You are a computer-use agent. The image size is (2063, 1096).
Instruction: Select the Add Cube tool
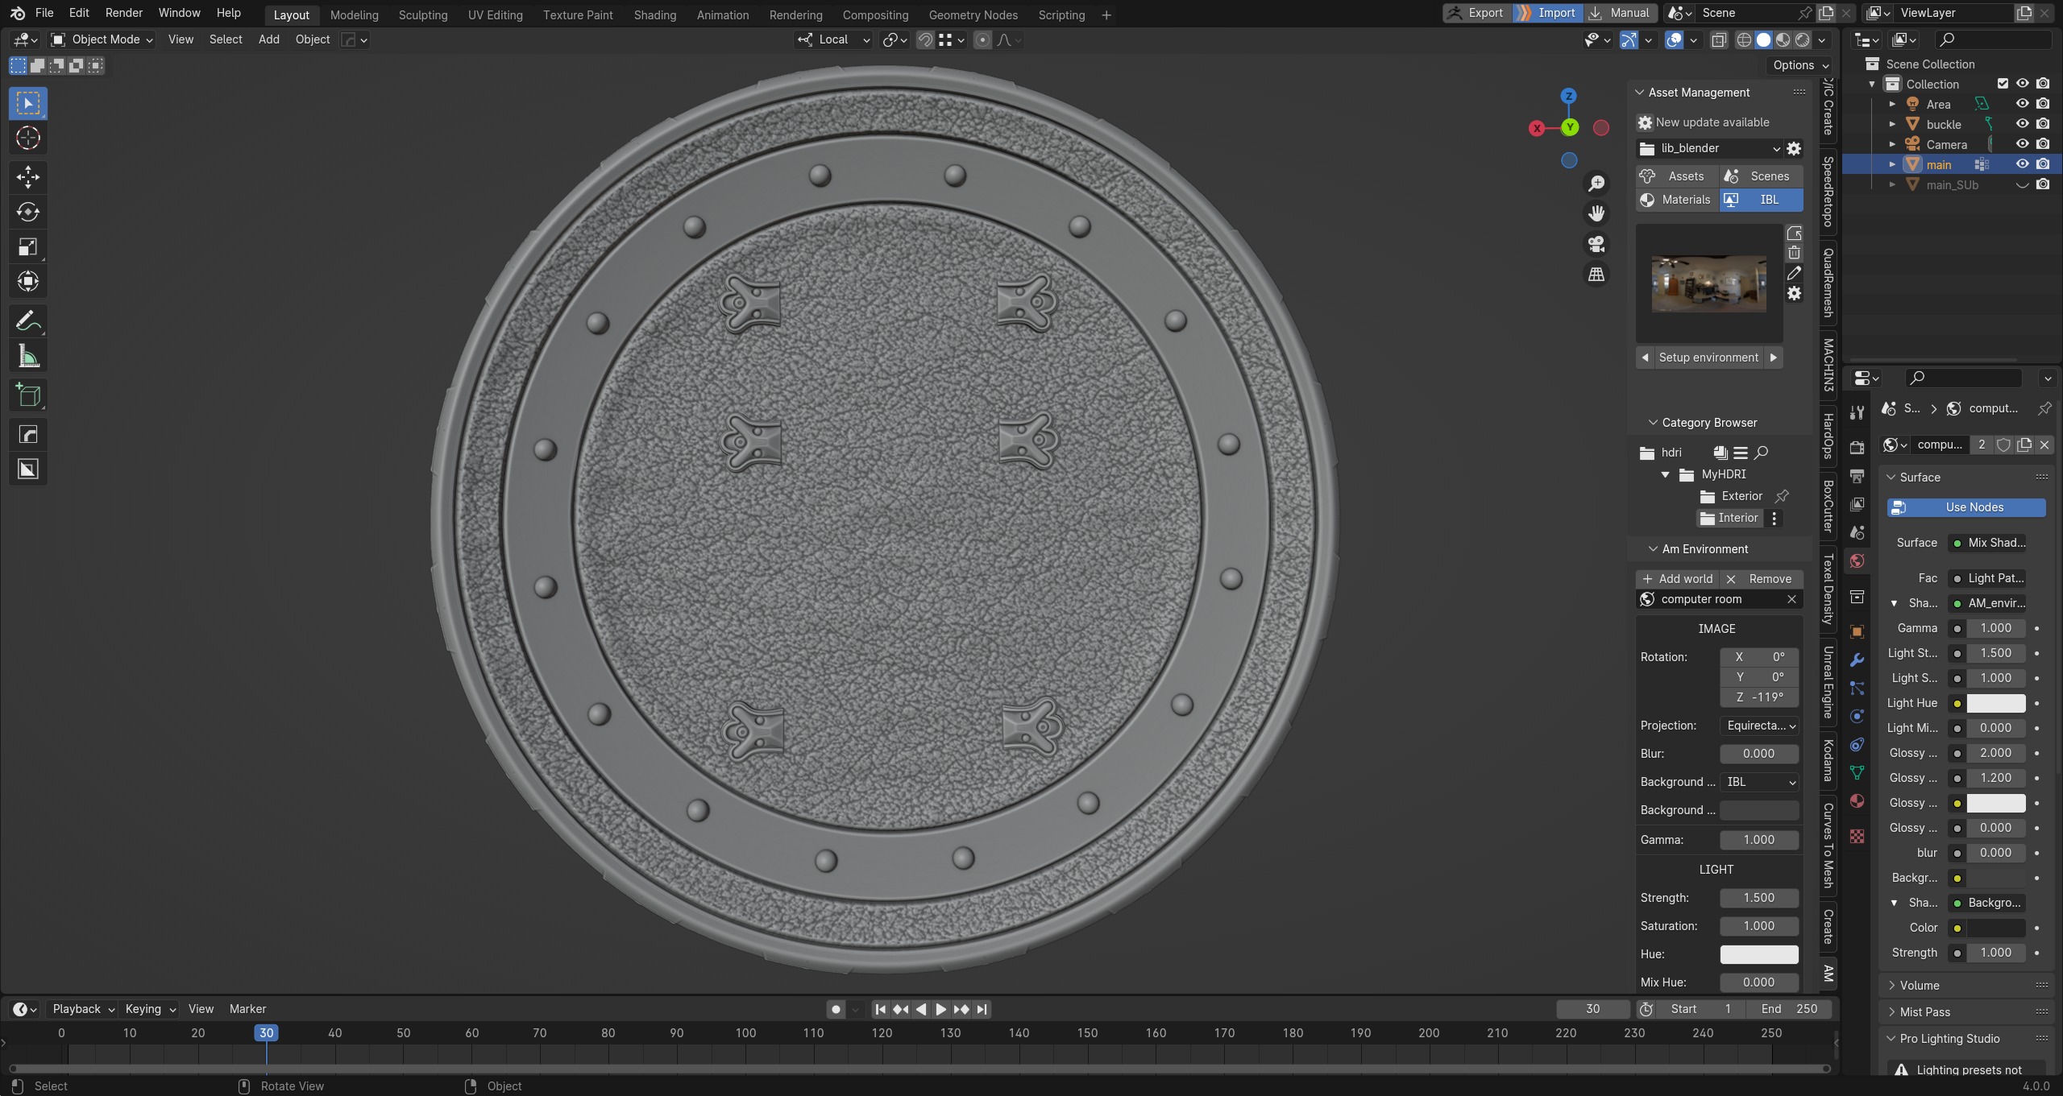point(28,395)
